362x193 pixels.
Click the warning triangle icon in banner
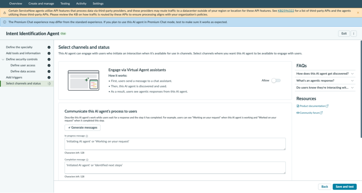(x=5, y=13)
